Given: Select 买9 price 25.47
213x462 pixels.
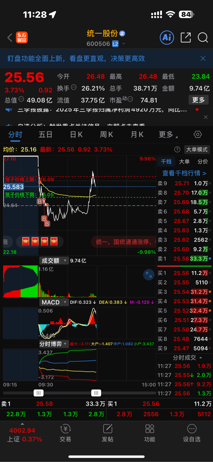Looking at the screenshot, I should point(181,349).
